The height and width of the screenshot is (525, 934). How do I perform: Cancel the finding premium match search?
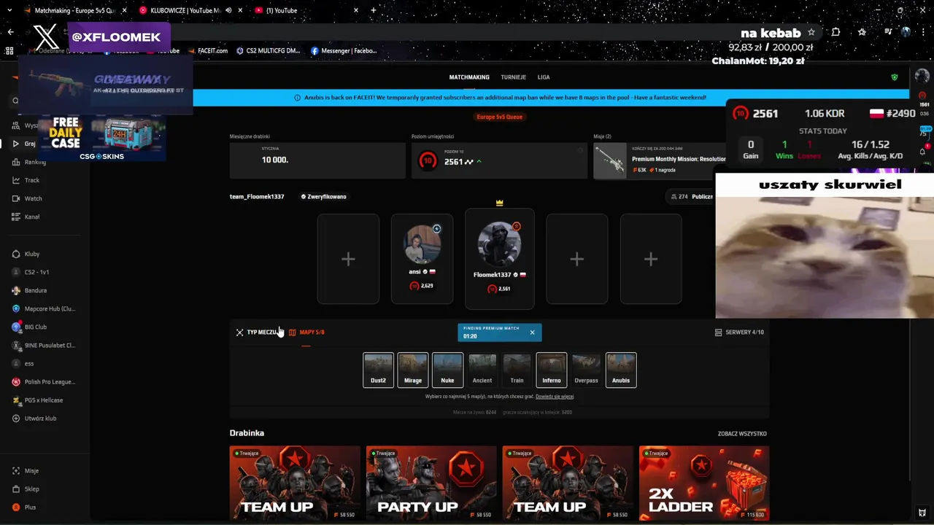pyautogui.click(x=532, y=332)
